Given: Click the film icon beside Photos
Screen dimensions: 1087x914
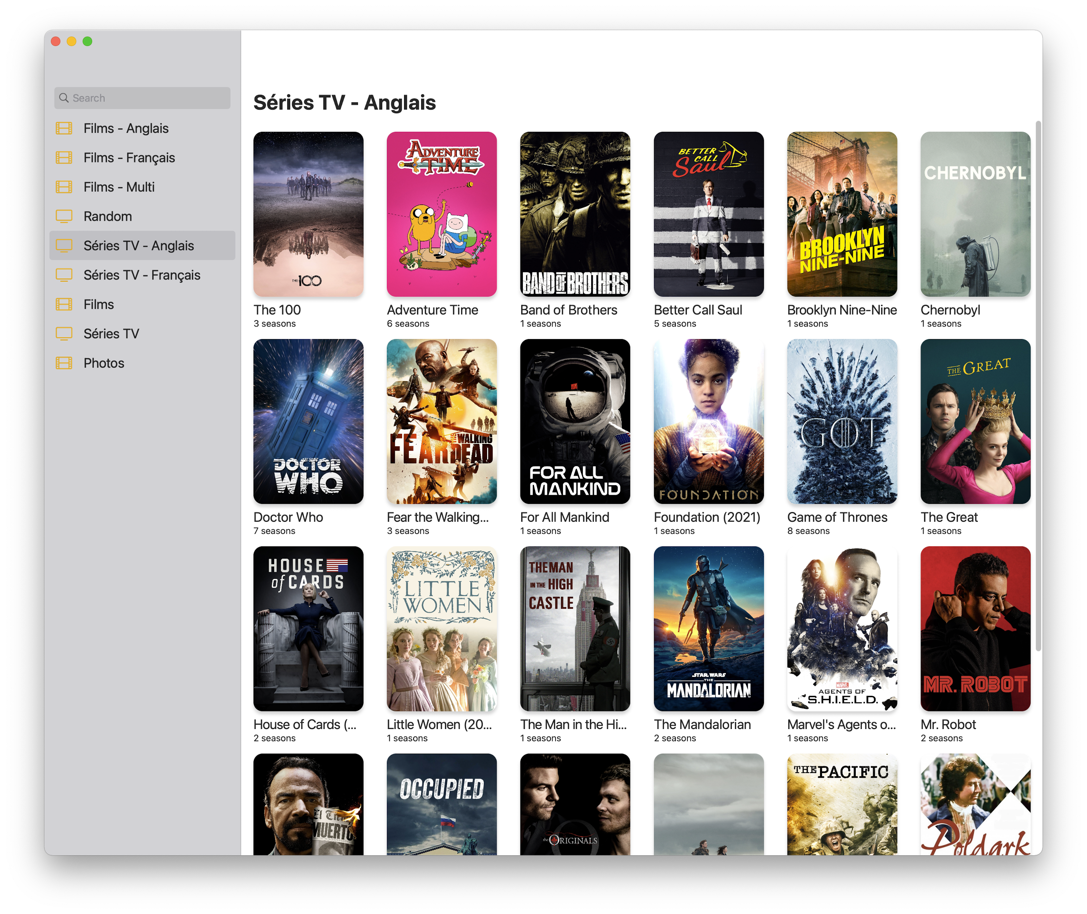Looking at the screenshot, I should pyautogui.click(x=64, y=363).
